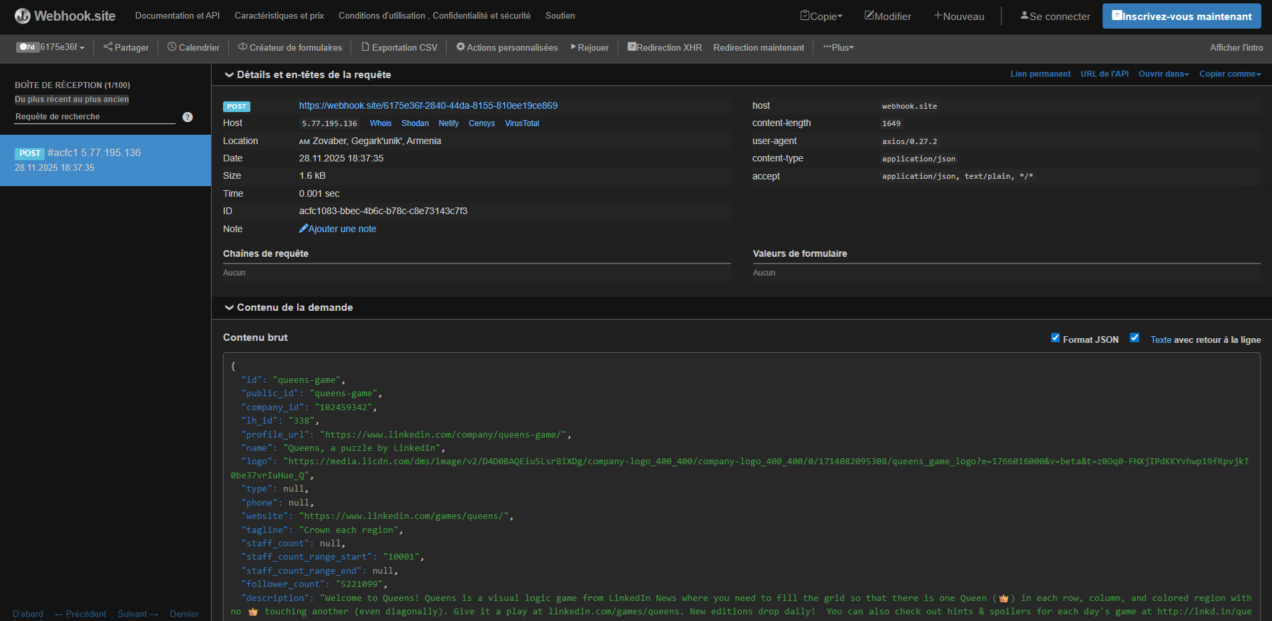Image resolution: width=1272 pixels, height=621 pixels.
Task: Open the VirusTotal link for host
Action: pos(521,123)
